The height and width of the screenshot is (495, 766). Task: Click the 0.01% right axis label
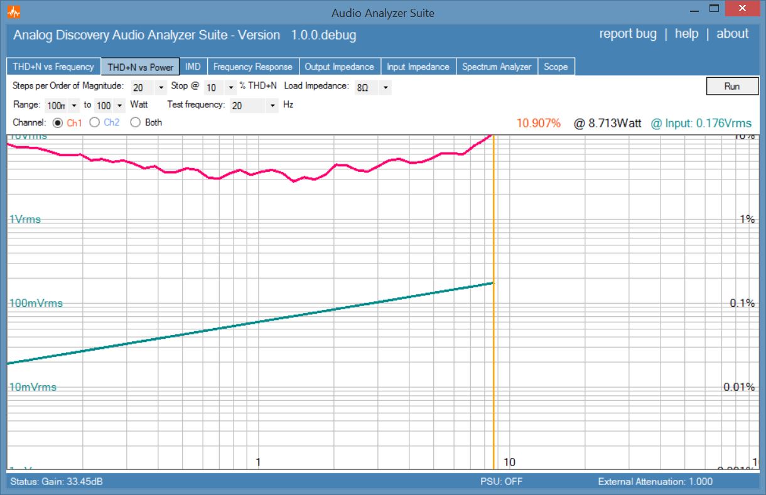740,387
